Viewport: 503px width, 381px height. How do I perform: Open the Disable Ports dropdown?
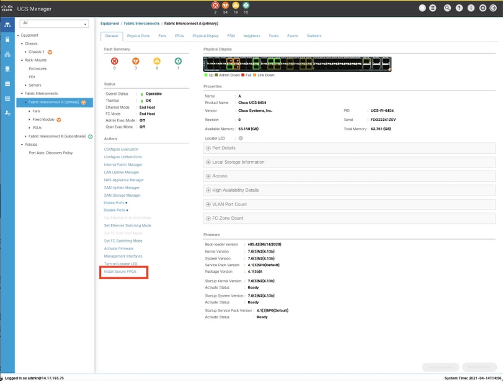point(116,210)
